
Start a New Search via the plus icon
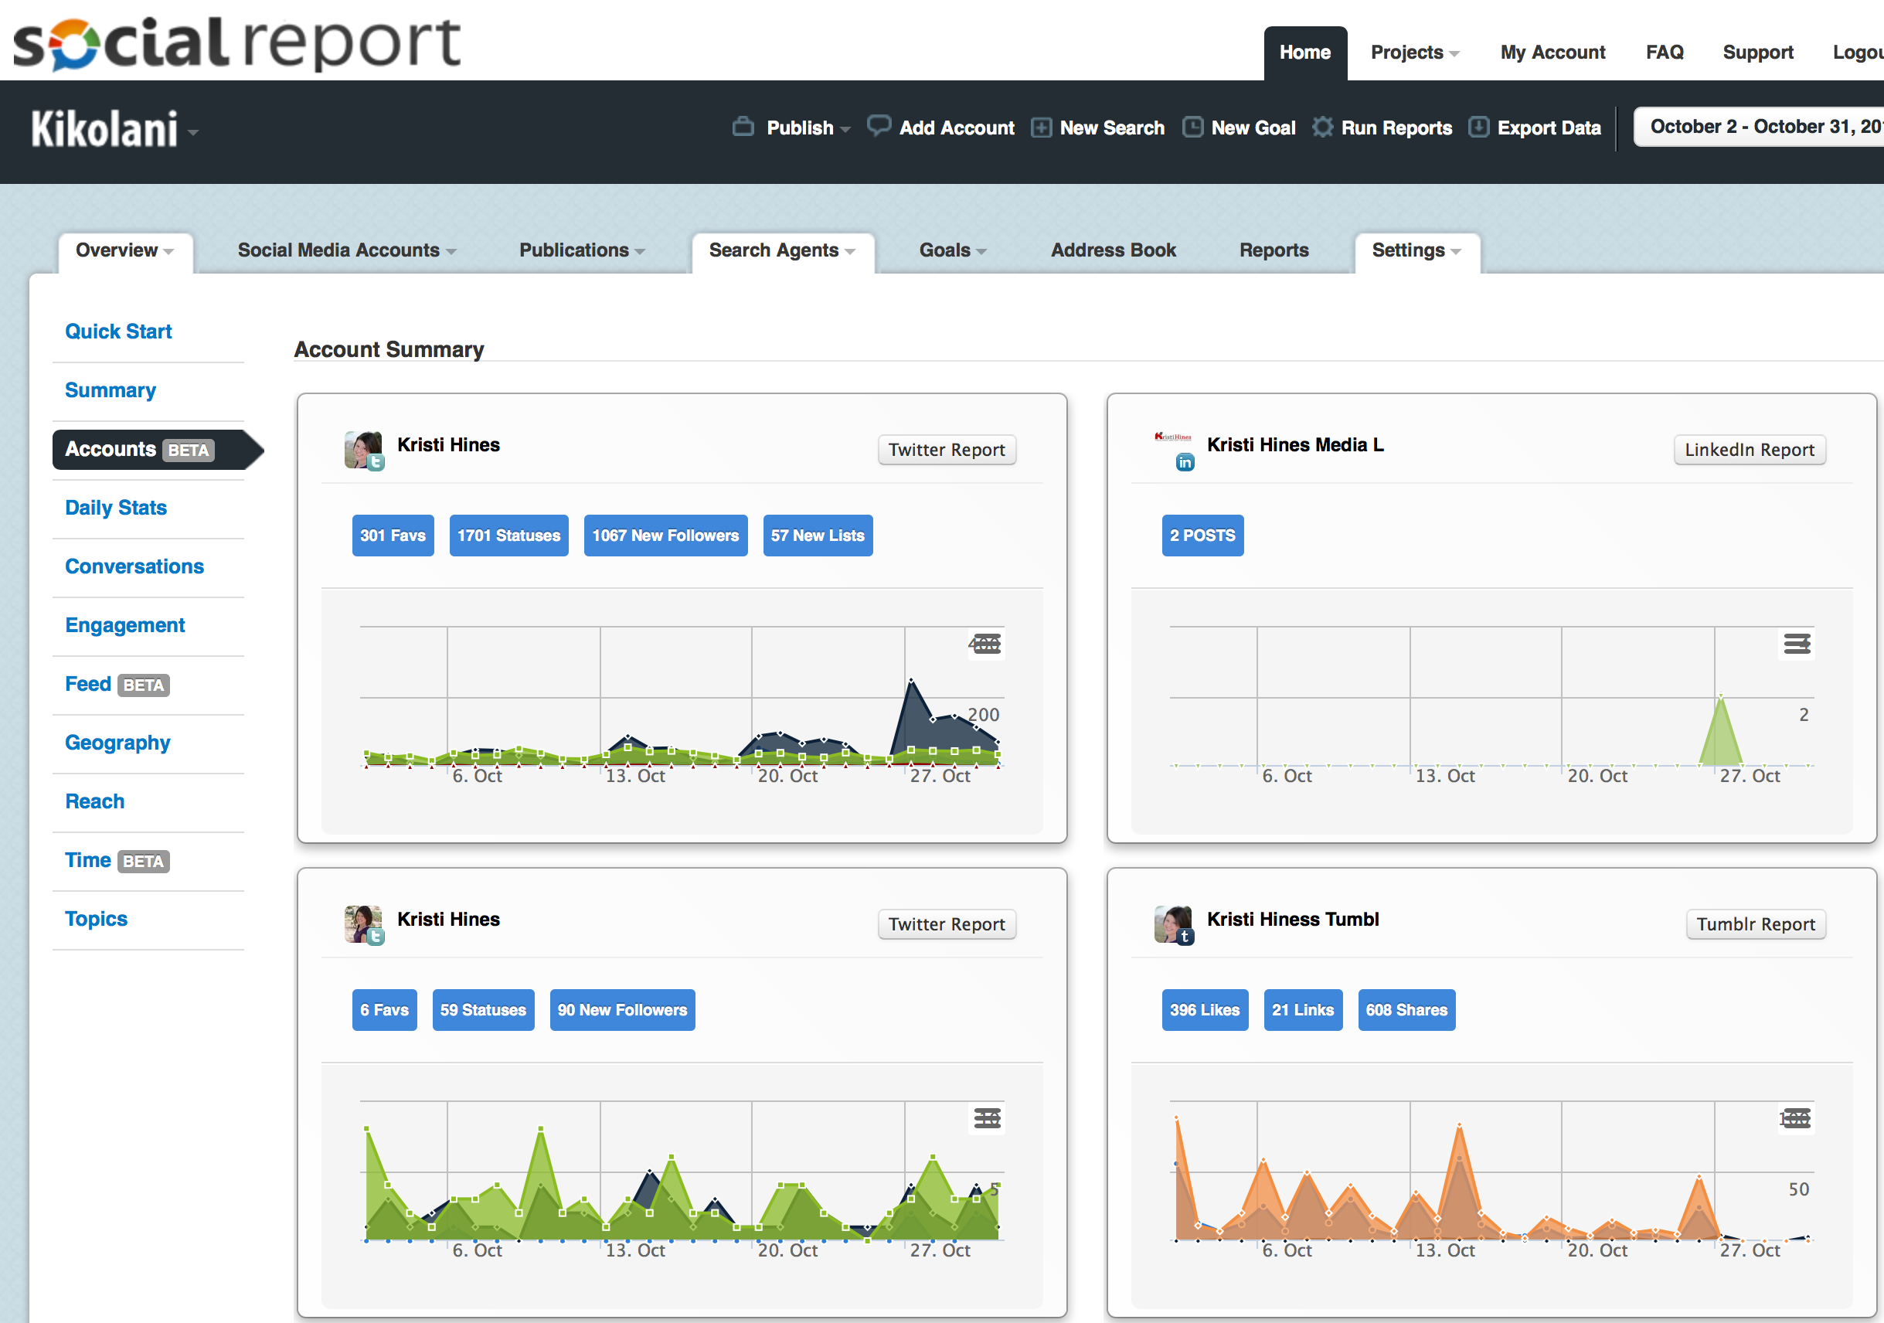point(1040,128)
